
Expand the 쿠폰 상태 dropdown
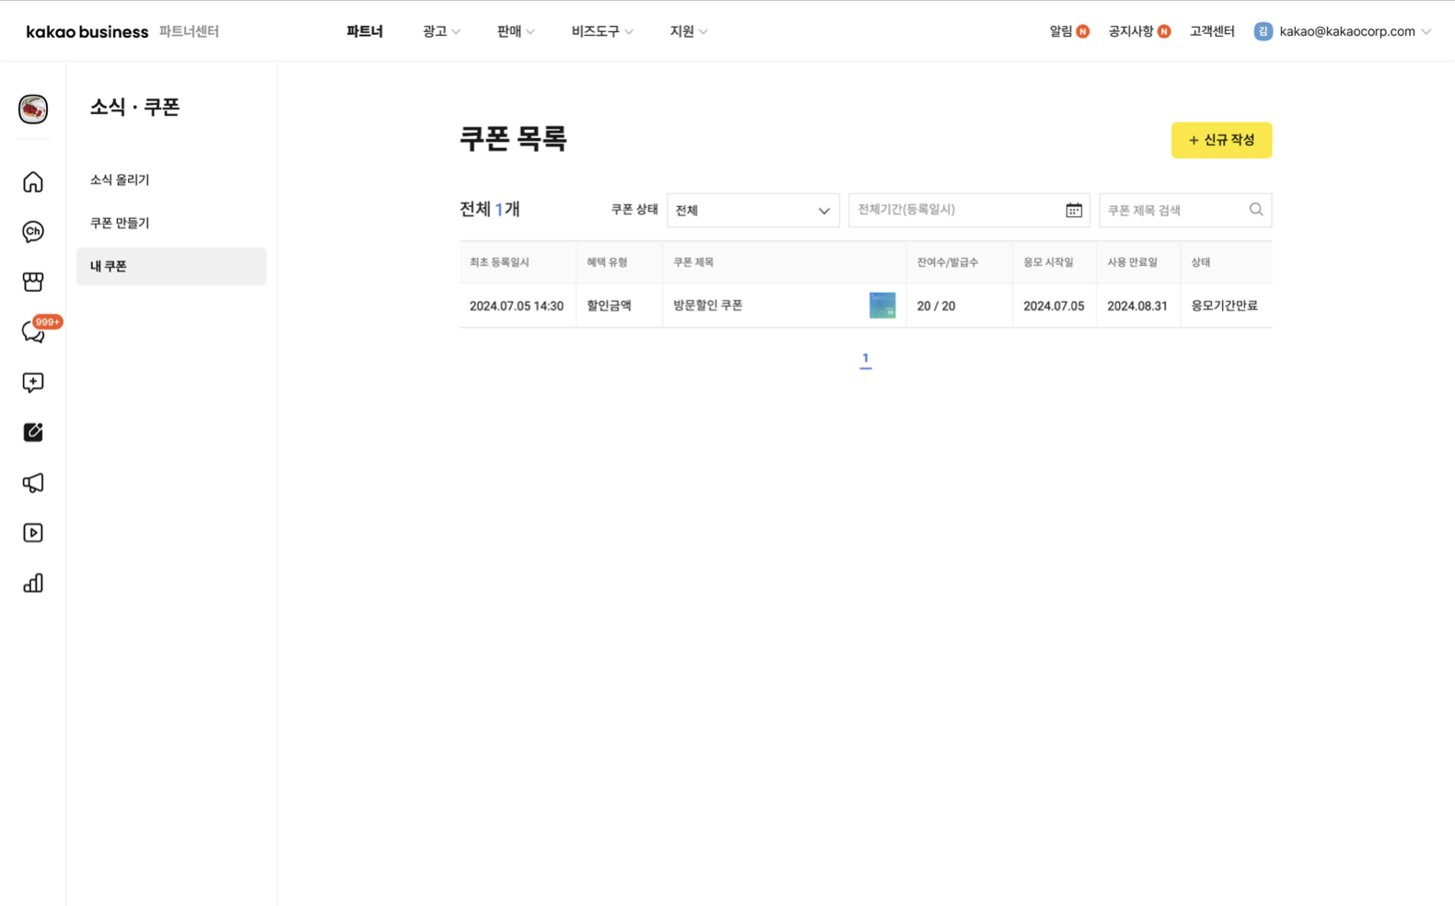(x=752, y=210)
